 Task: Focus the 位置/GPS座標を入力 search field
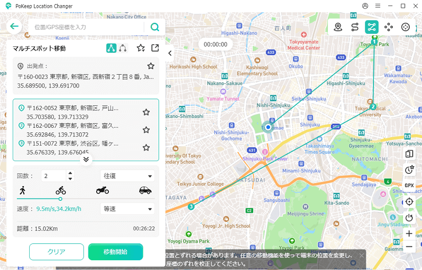[x=87, y=27]
